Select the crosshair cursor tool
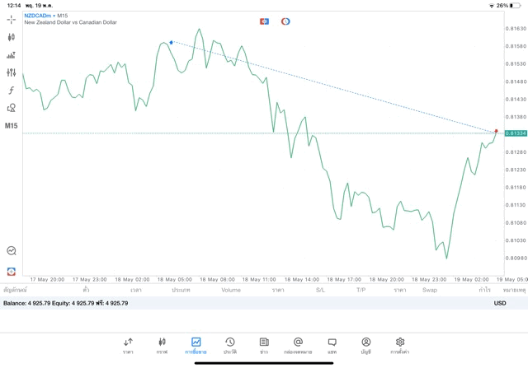Viewport: 528px width, 368px height. [12, 19]
